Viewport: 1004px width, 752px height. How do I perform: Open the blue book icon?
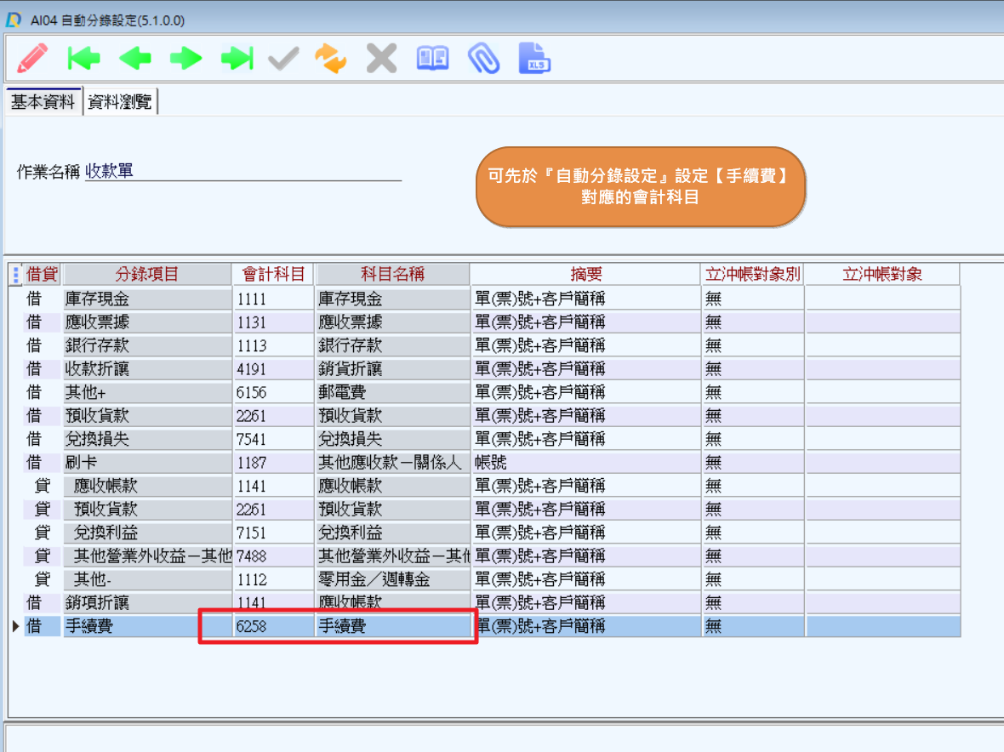(432, 59)
